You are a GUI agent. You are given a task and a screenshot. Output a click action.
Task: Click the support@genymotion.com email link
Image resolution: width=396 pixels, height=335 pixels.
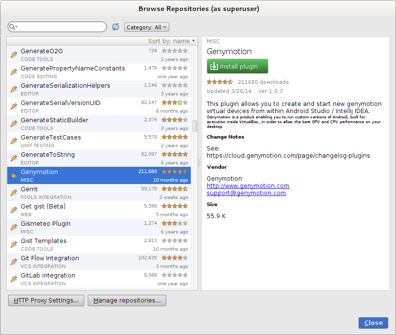click(246, 193)
